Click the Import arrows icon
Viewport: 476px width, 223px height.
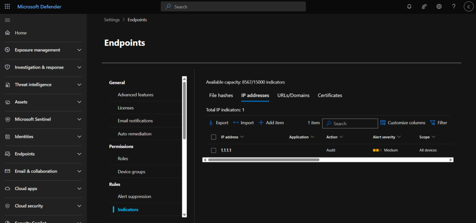point(236,122)
